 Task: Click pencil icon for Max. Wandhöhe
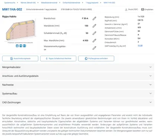94,41
